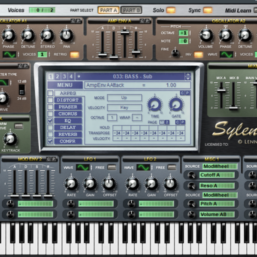
Task: Click Amp Env A release slider
Action: point(136,52)
